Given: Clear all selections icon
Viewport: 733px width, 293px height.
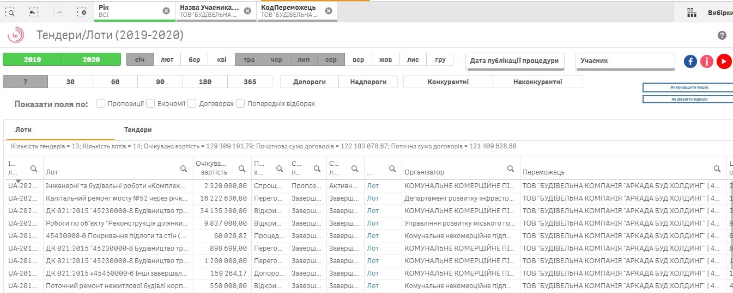Looking at the screenshot, I should click(81, 11).
